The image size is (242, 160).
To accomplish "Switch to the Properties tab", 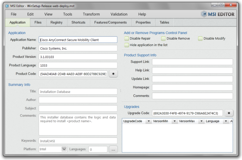I will point(143,22).
